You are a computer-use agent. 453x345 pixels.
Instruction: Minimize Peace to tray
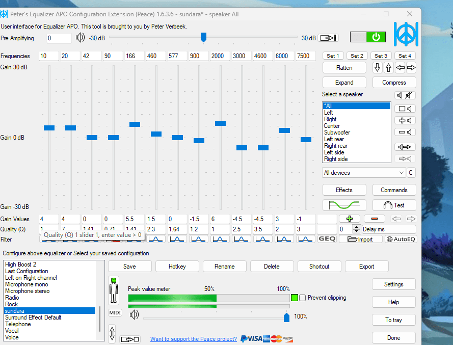tap(393, 320)
